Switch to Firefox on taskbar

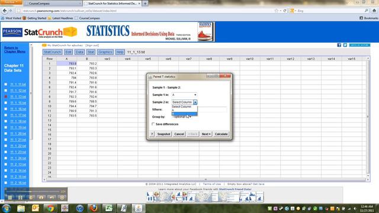tap(94, 208)
